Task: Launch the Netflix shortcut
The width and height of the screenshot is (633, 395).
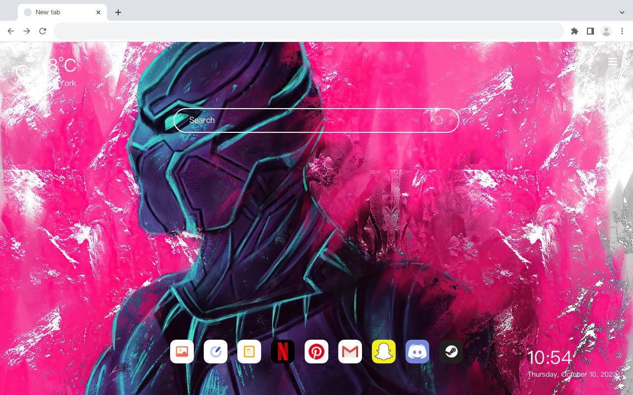Action: coord(283,352)
